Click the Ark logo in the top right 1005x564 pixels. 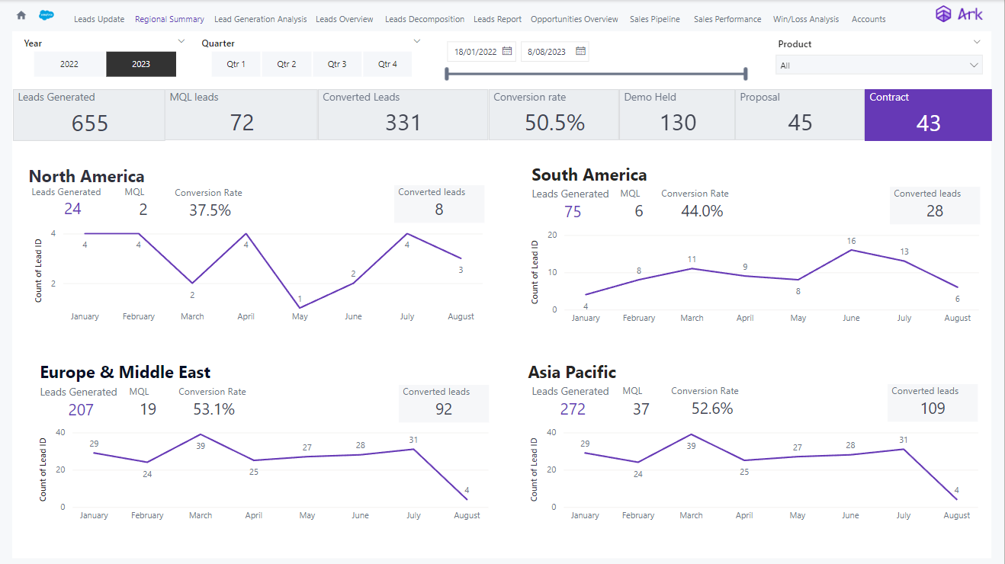pos(958,13)
